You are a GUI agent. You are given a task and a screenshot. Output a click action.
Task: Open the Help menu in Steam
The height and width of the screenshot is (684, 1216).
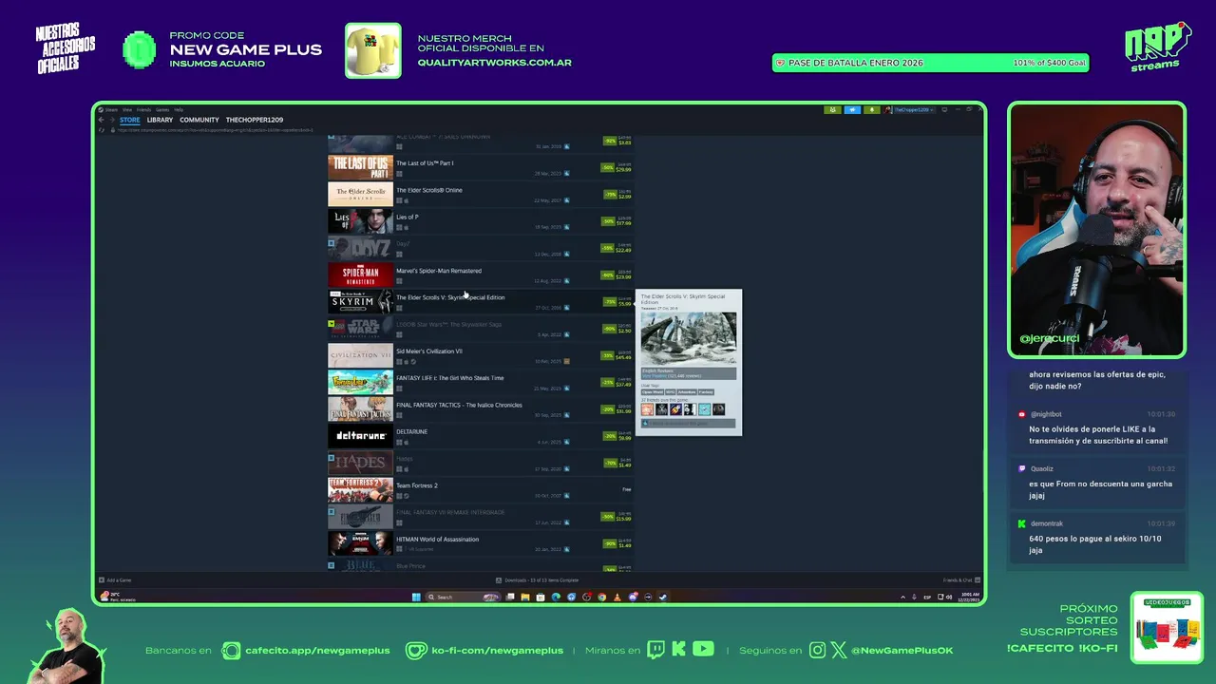pyautogui.click(x=179, y=109)
